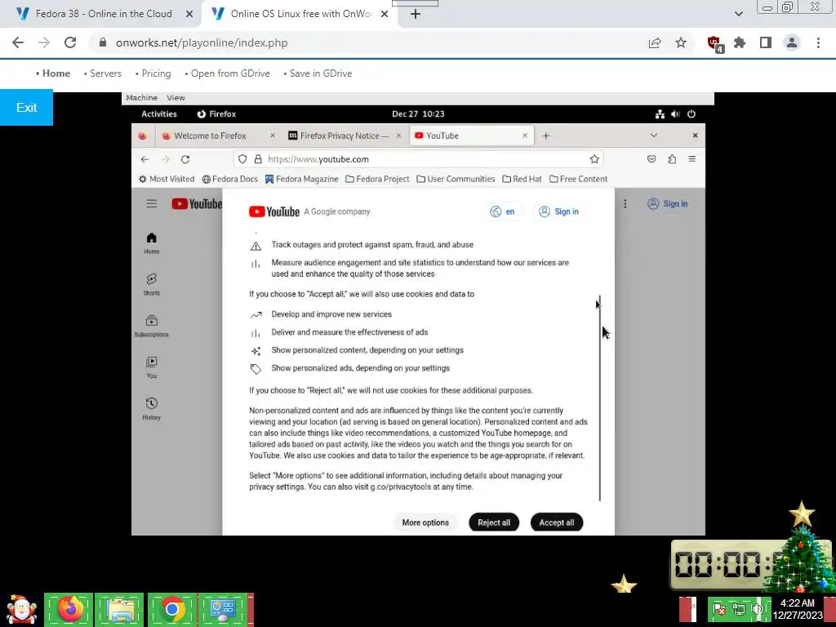836x627 pixels.
Task: Open GNOME system status menu power icon
Action: point(691,114)
